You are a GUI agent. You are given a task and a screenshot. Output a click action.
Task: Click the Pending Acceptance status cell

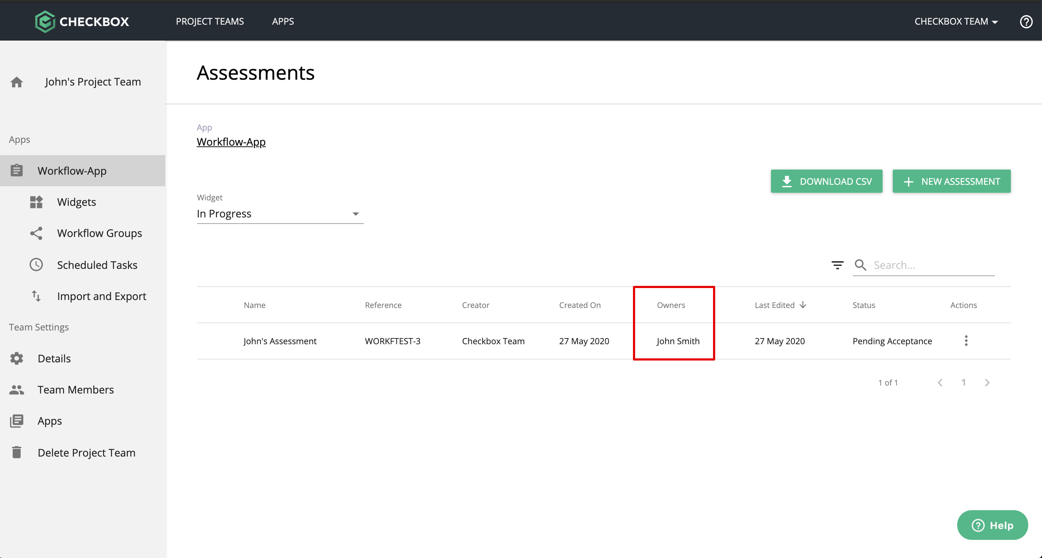(892, 341)
